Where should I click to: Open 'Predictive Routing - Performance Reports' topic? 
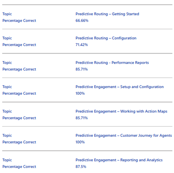pos(112,63)
